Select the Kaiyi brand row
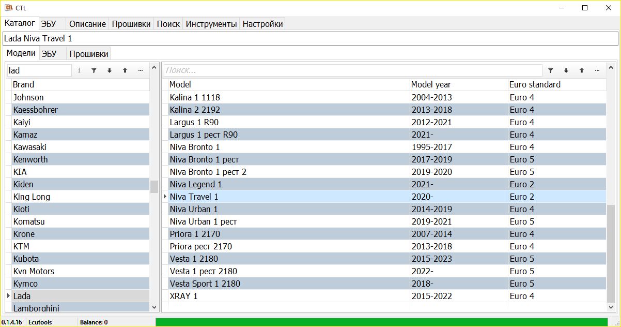This screenshot has width=621, height=327. pyautogui.click(x=81, y=122)
